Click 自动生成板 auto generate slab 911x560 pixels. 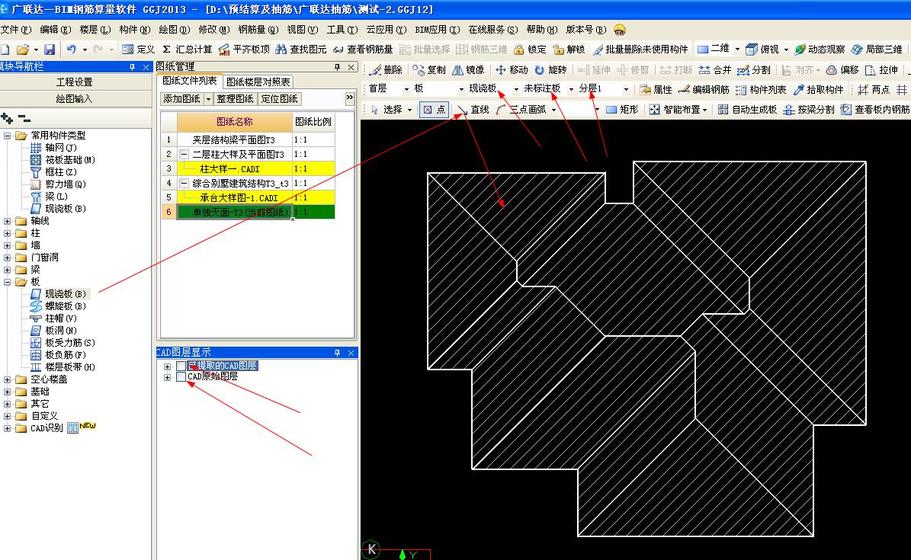pos(747,109)
